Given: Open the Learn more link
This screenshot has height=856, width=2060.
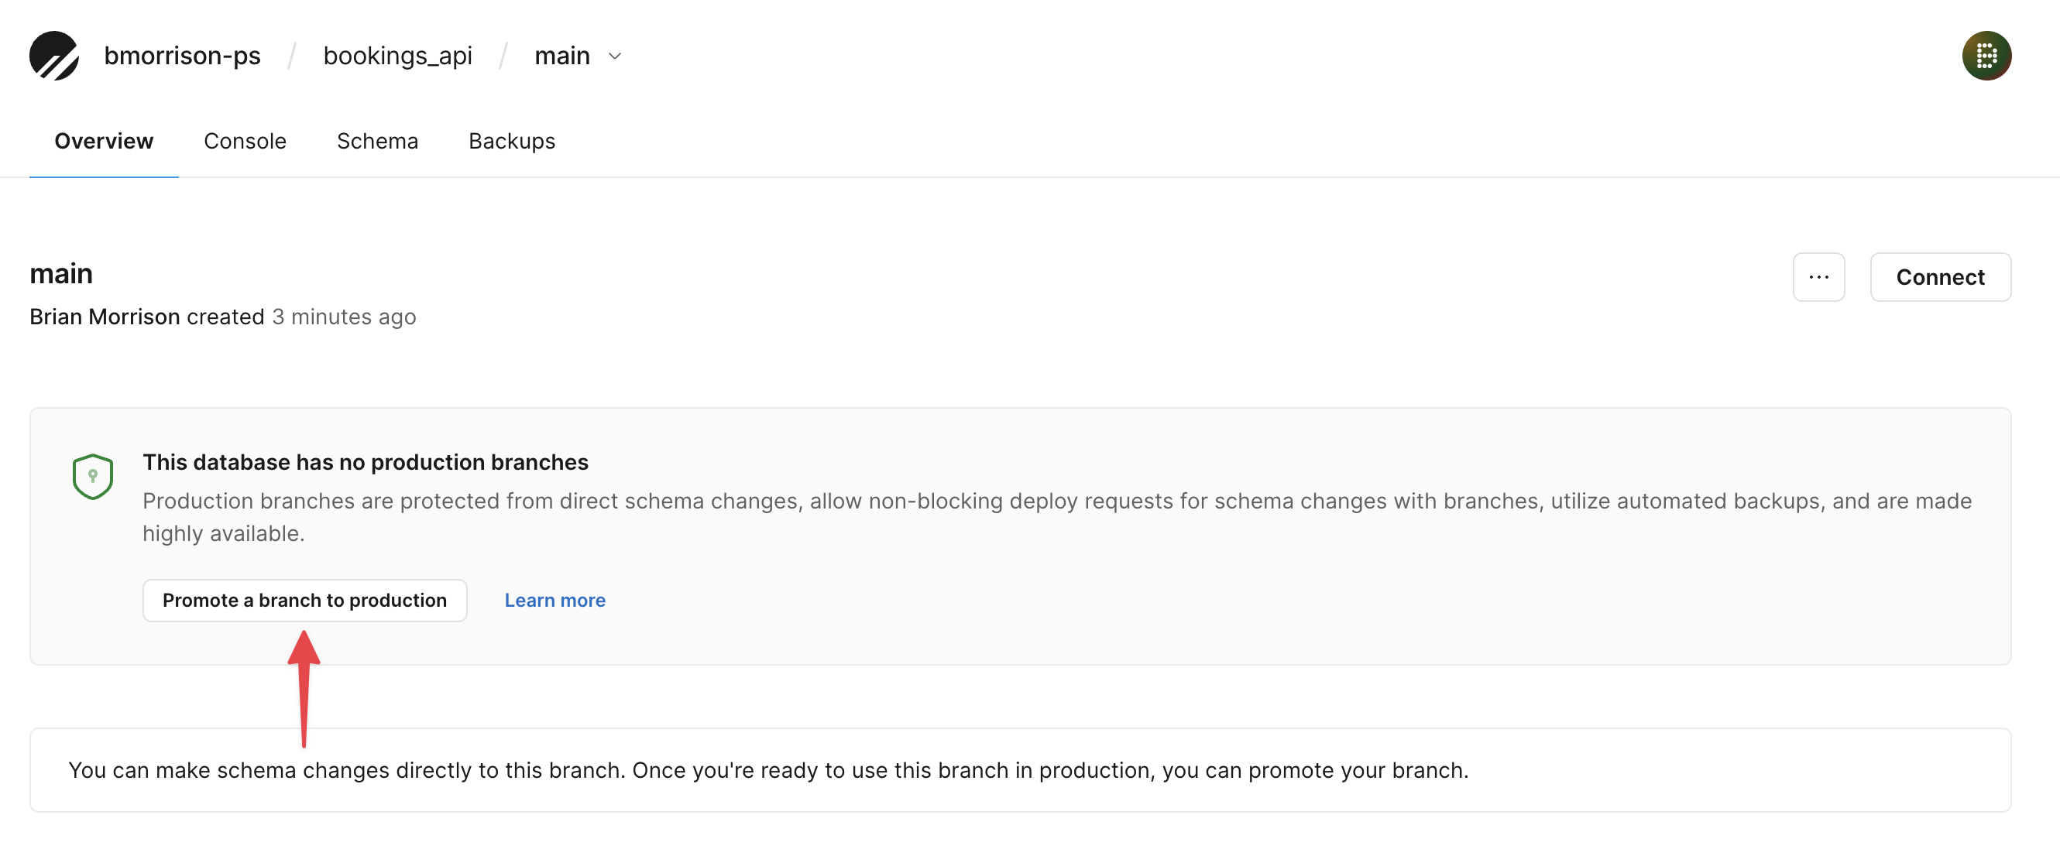Looking at the screenshot, I should click(x=554, y=599).
